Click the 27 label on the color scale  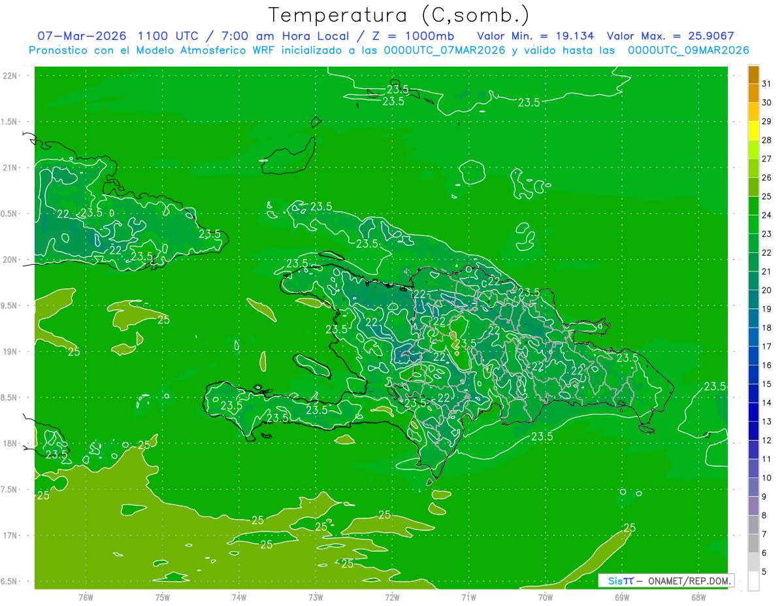766,158
